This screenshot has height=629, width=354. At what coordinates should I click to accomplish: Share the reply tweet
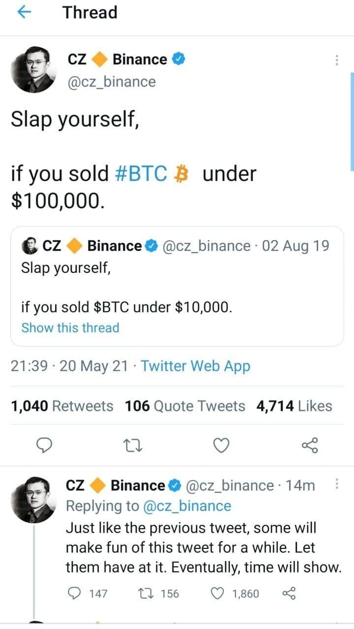[289, 594]
